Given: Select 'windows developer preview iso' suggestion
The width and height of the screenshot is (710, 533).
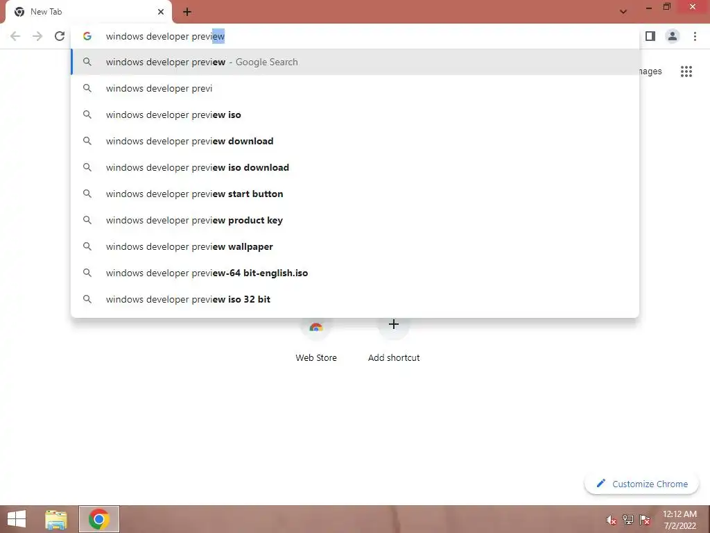Looking at the screenshot, I should 355,115.
